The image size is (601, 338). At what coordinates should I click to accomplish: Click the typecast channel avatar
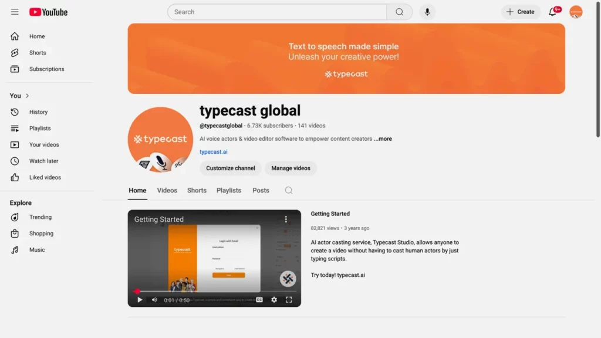coord(160,140)
